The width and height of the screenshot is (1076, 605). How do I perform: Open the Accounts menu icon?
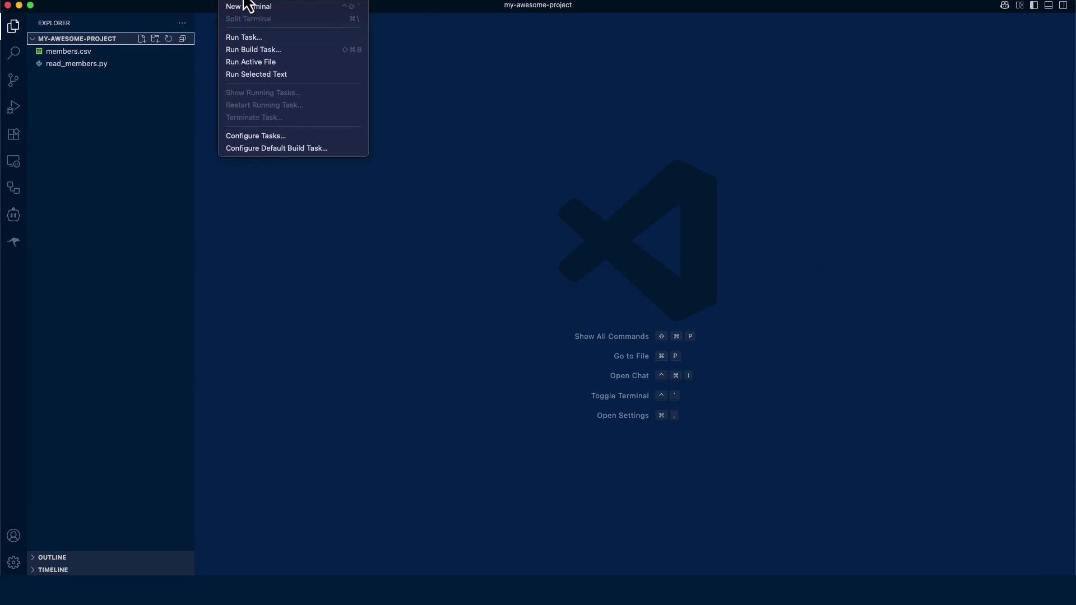[13, 536]
